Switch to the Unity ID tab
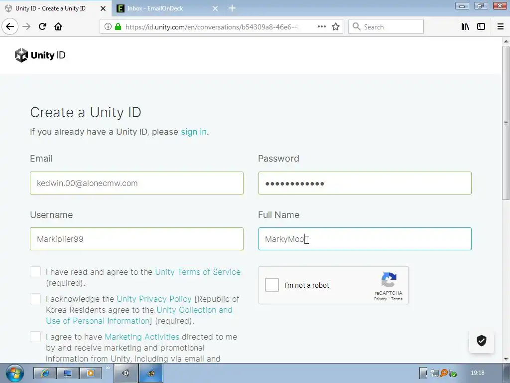The image size is (510, 383). 55,8
